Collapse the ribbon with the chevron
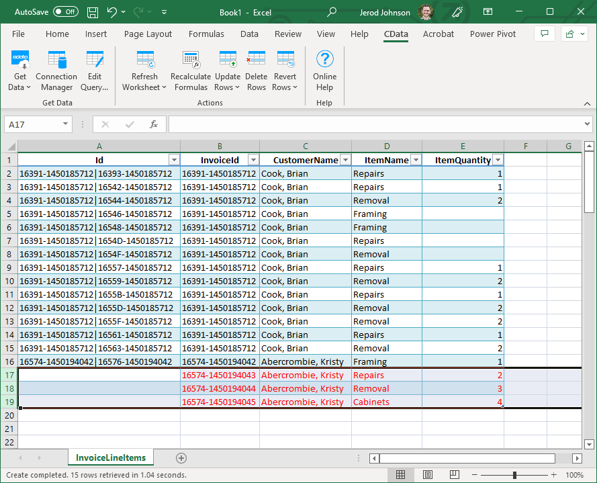The height and width of the screenshot is (483, 597). pos(587,103)
